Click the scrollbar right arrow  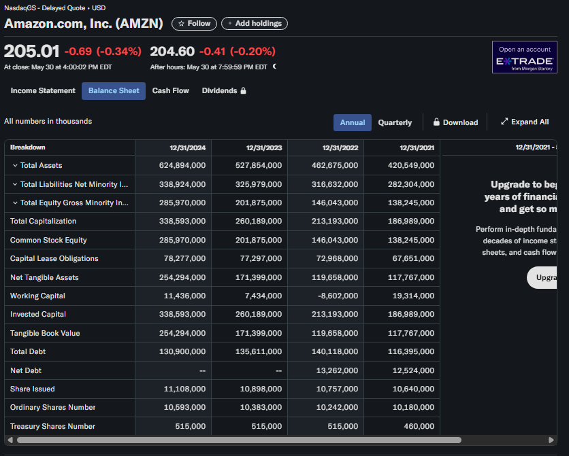pyautogui.click(x=551, y=440)
